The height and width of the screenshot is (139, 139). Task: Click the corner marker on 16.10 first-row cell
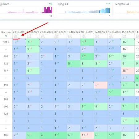point(120,39)
